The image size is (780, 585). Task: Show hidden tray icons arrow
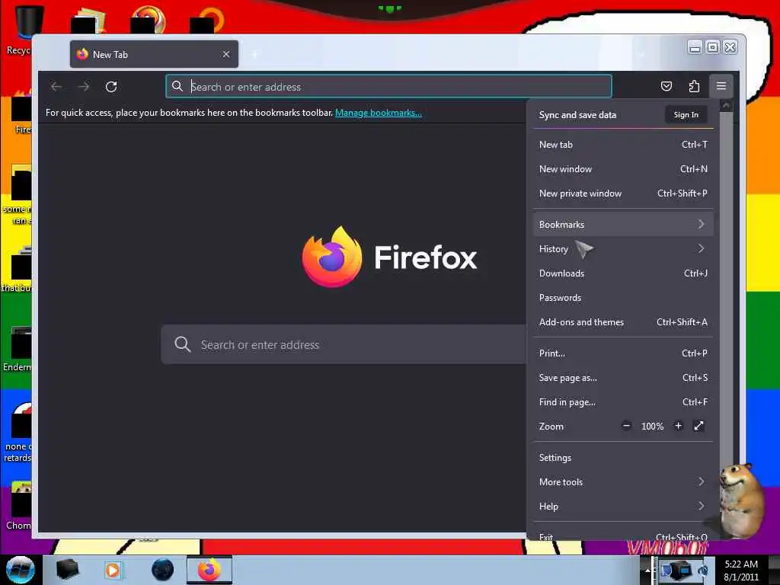coord(647,571)
